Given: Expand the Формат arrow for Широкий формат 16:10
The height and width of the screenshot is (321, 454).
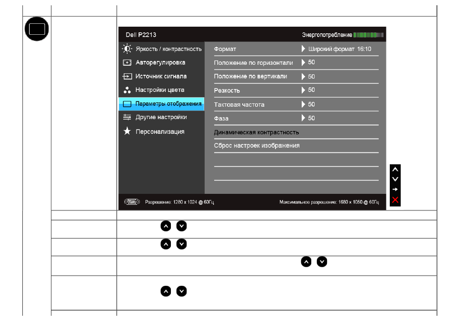Looking at the screenshot, I should [303, 49].
